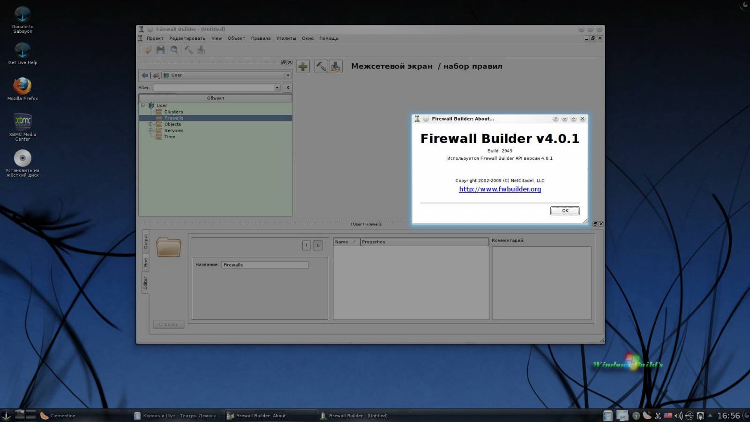Click the L view toggle button in editor
The width and height of the screenshot is (750, 422).
click(x=318, y=245)
